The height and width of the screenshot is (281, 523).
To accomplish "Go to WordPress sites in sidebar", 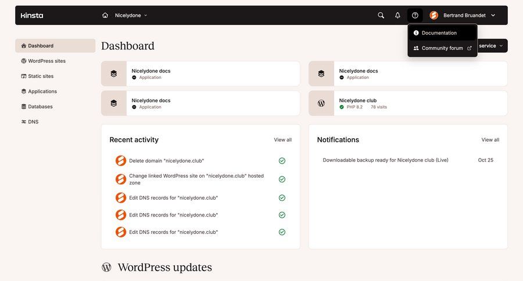I will (46, 61).
